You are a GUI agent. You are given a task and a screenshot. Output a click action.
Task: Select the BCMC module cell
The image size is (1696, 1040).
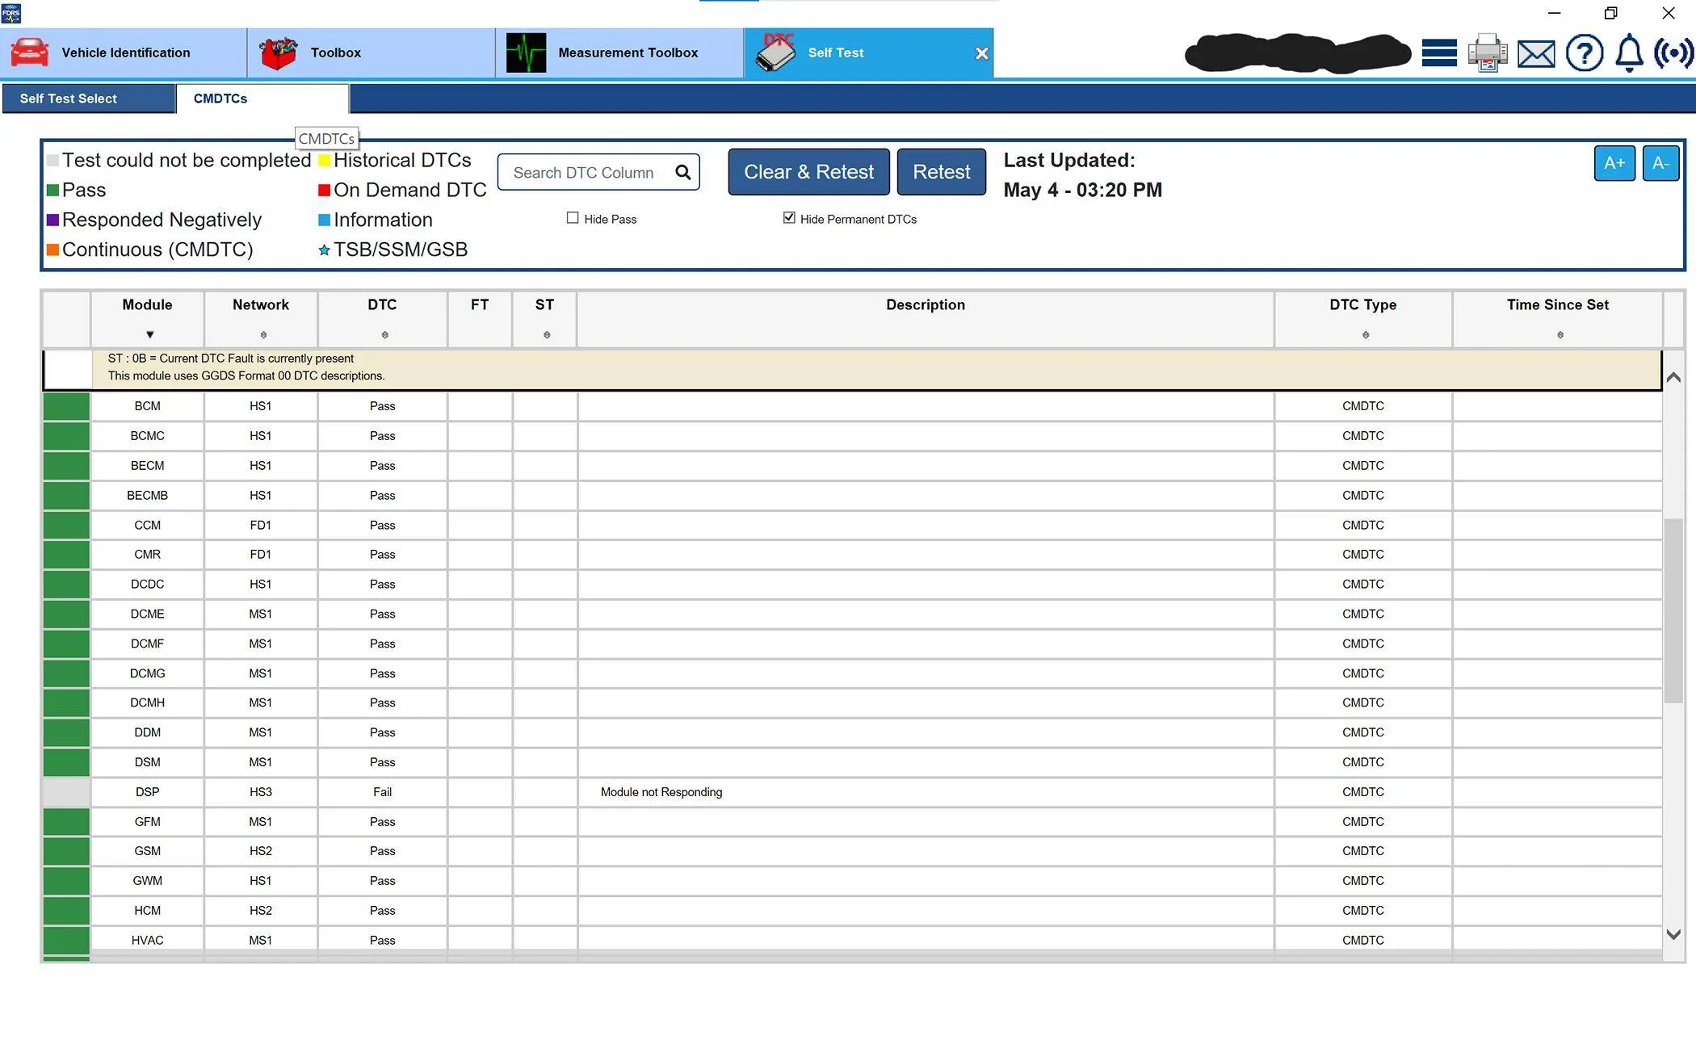click(147, 436)
